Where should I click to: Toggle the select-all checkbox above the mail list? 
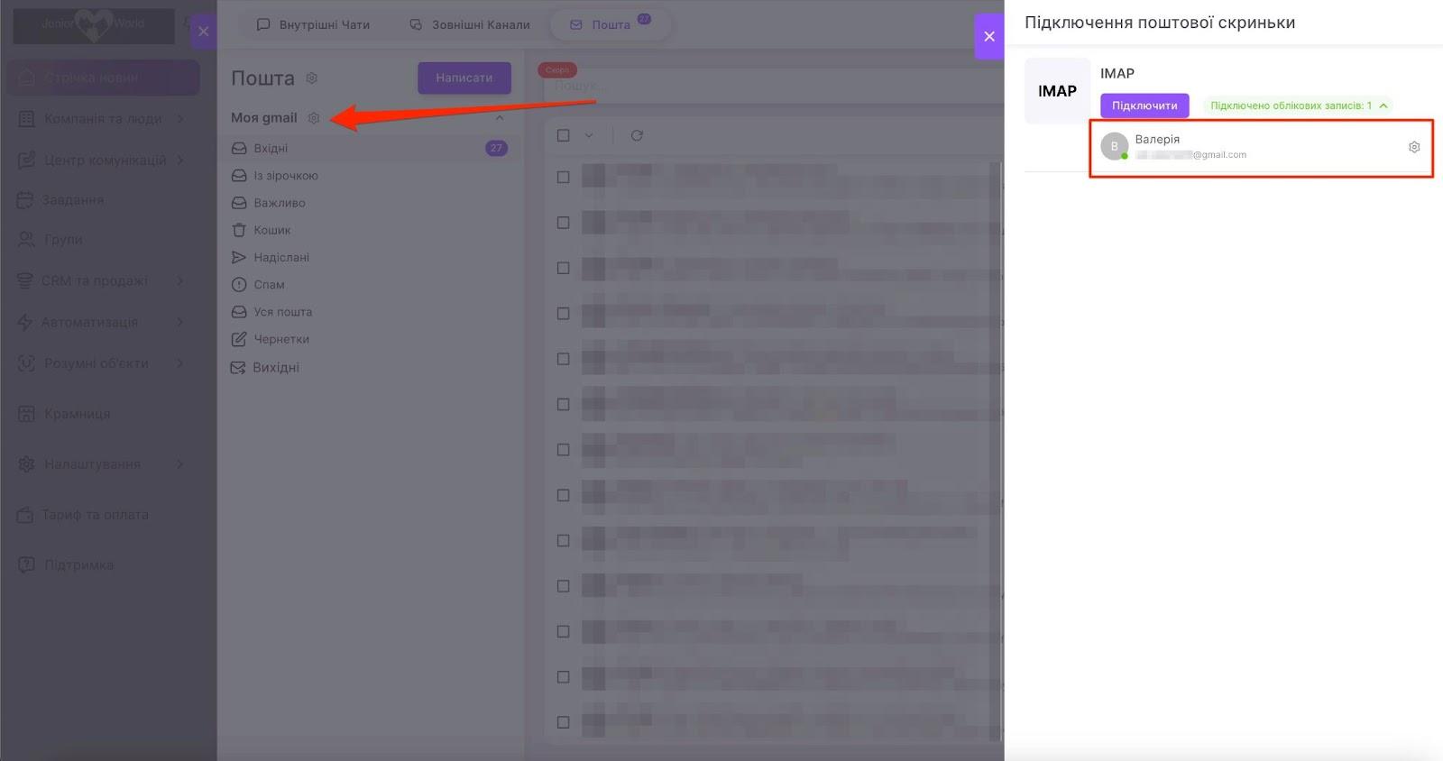[x=564, y=135]
